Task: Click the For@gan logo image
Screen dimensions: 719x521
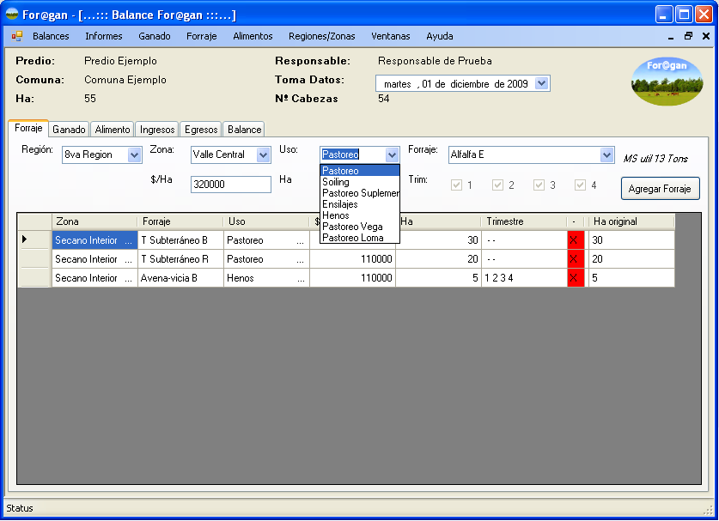Action: coord(667,82)
